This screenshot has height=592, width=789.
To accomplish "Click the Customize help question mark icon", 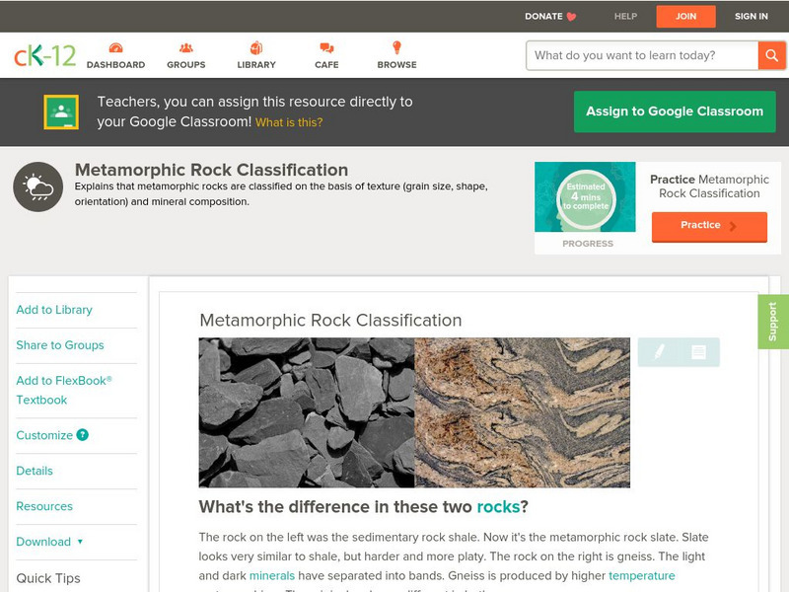I will click(x=82, y=435).
